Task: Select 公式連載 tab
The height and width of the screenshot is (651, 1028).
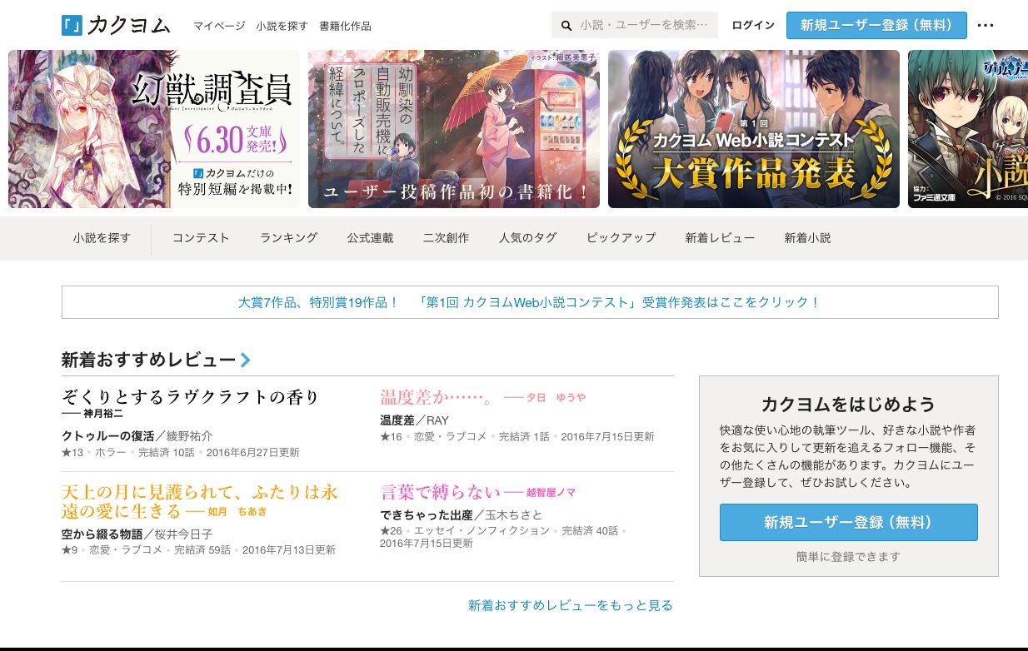Action: click(x=370, y=238)
